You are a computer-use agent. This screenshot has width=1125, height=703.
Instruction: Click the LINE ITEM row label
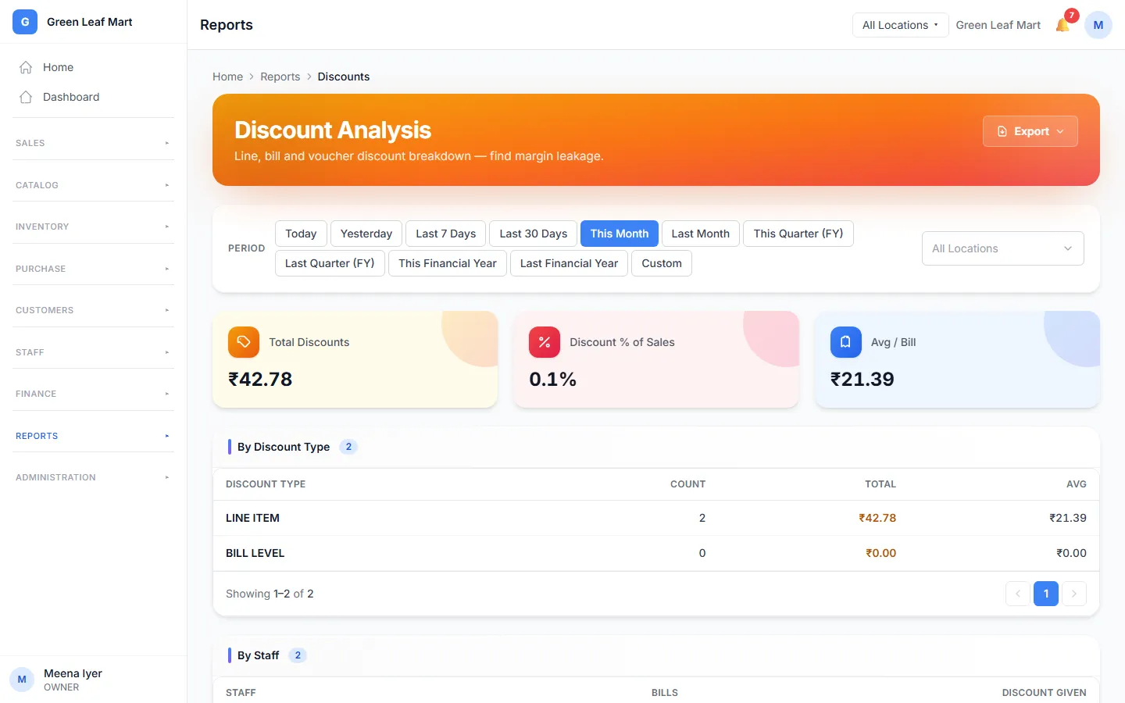pos(252,518)
